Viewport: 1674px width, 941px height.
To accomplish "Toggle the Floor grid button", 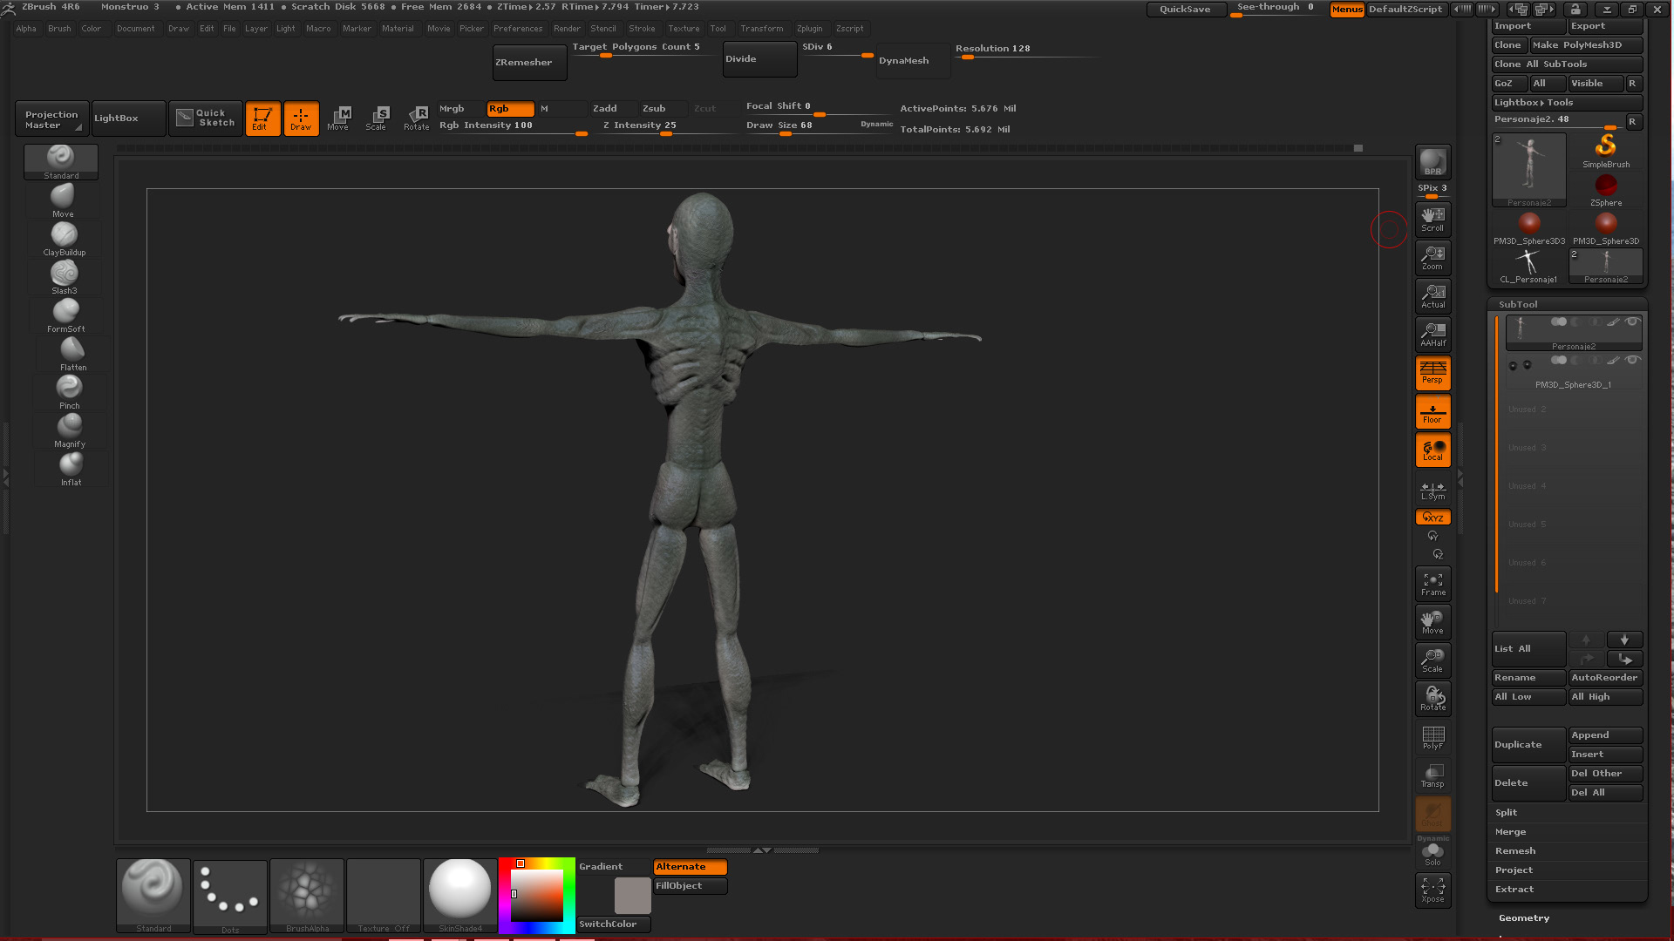I will [x=1432, y=411].
